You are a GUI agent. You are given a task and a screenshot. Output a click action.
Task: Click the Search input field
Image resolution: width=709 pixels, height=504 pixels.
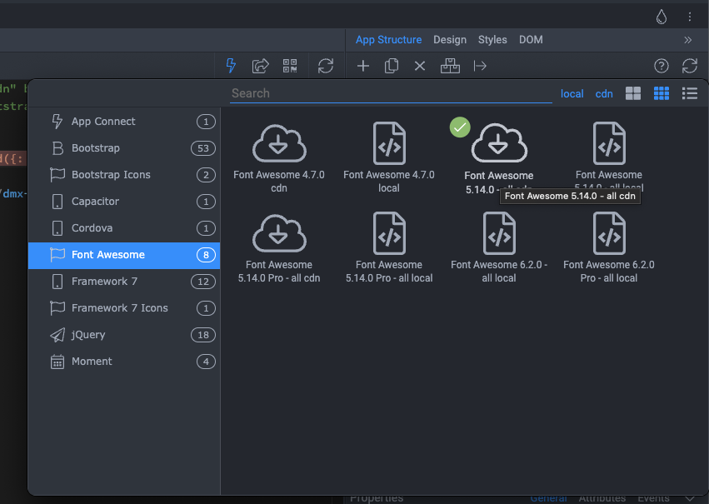390,93
